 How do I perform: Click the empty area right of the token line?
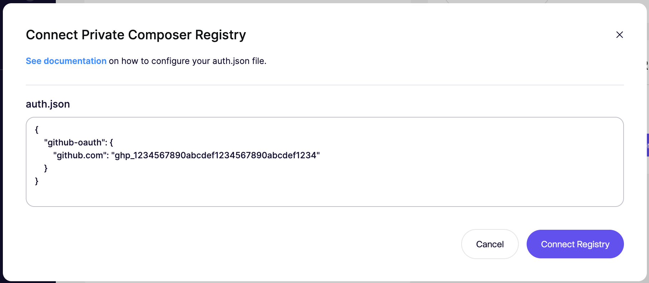pyautogui.click(x=465, y=155)
